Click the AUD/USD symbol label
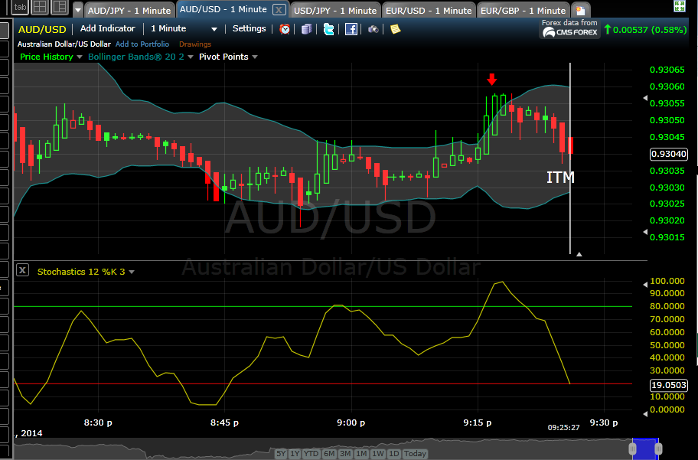This screenshot has height=460, width=698. tap(42, 29)
